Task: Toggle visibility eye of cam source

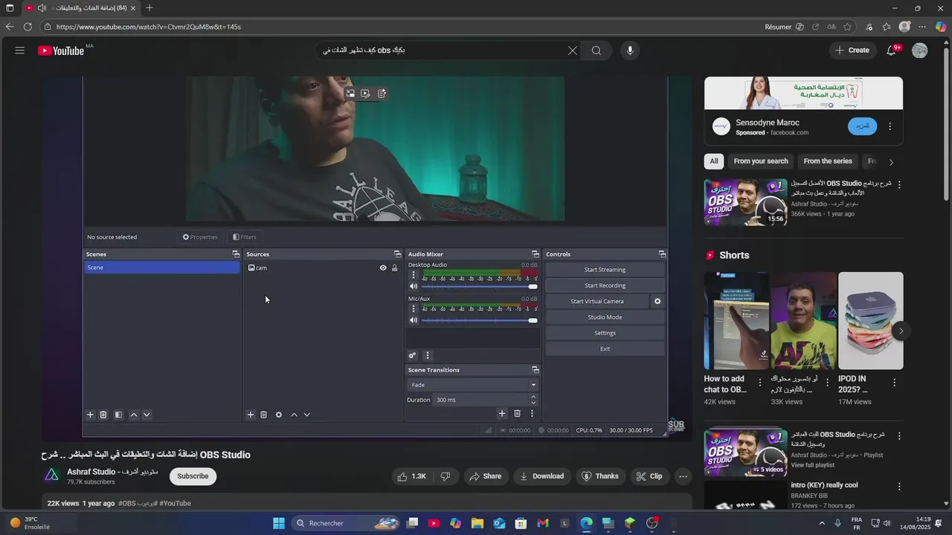Action: [x=383, y=267]
